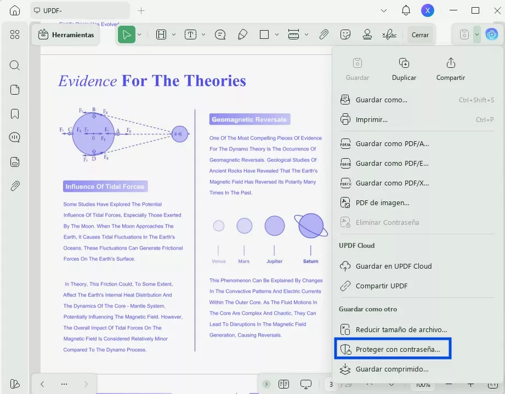Go to previous page arrow bottom left
This screenshot has width=505, height=394.
pyautogui.click(x=42, y=384)
